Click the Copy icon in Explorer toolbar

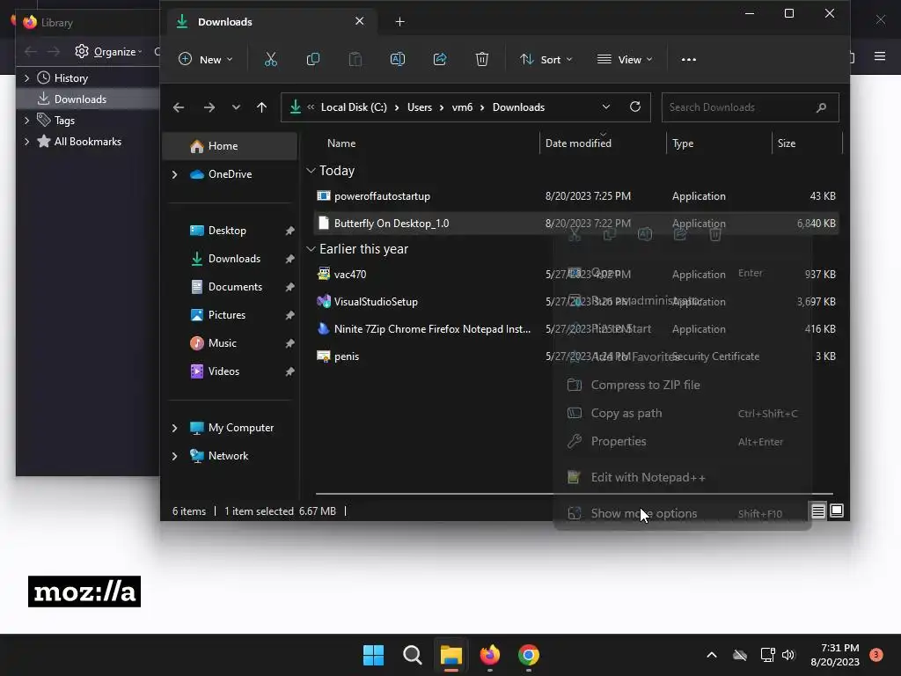pyautogui.click(x=313, y=59)
